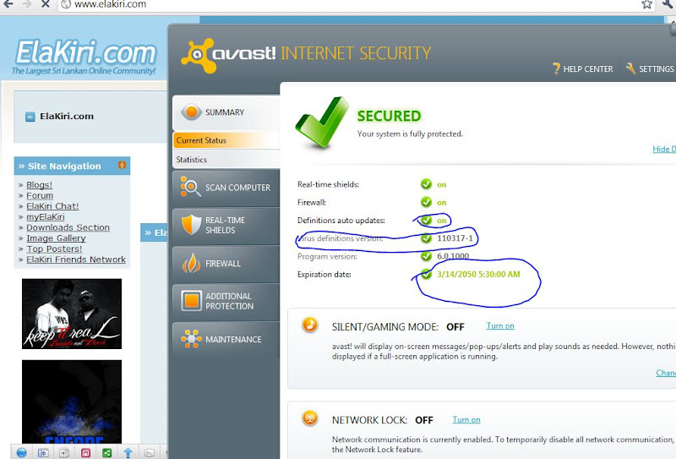The height and width of the screenshot is (459, 676).
Task: Click the avast! logo icon
Action: [x=199, y=55]
